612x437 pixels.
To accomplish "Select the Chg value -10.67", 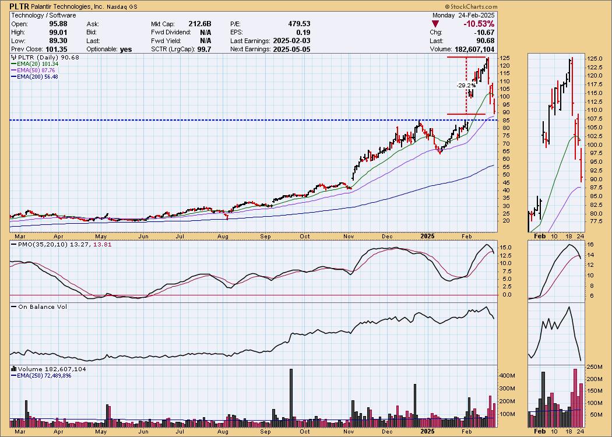I will click(x=484, y=33).
